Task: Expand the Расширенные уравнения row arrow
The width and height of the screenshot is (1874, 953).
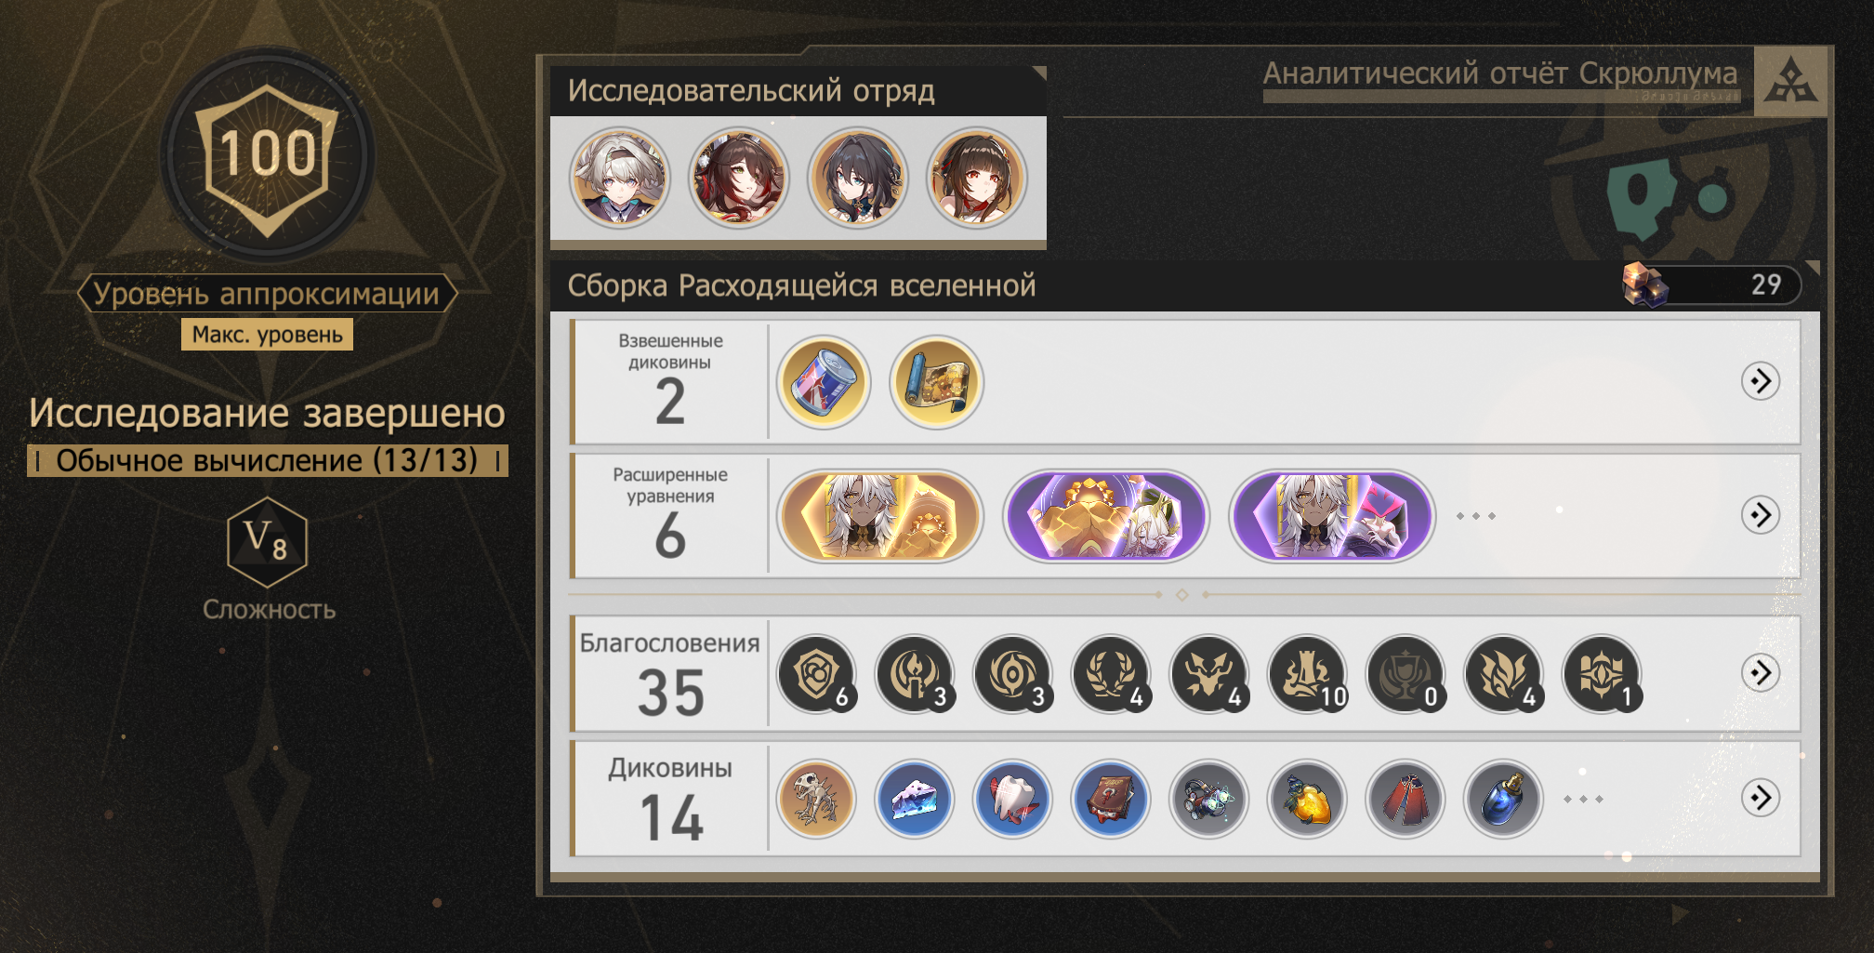Action: [x=1760, y=515]
